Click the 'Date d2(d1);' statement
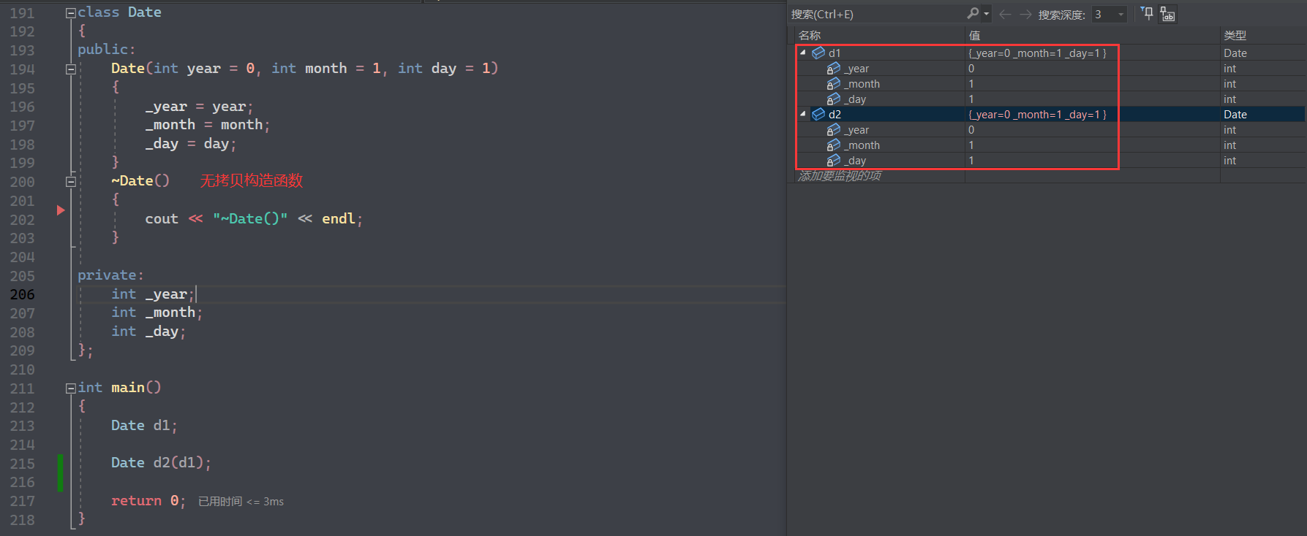Image resolution: width=1307 pixels, height=536 pixels. (x=161, y=463)
